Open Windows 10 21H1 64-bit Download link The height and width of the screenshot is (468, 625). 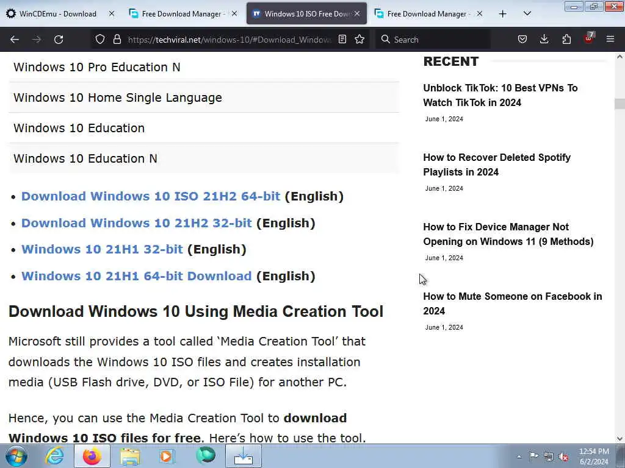pyautogui.click(x=136, y=276)
